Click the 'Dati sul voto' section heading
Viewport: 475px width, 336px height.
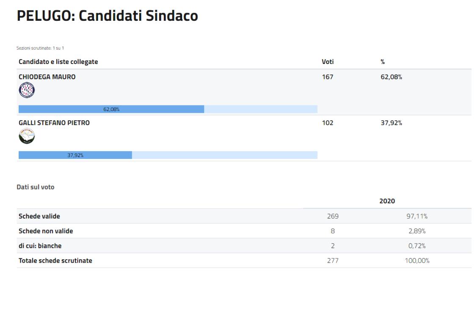coord(36,187)
